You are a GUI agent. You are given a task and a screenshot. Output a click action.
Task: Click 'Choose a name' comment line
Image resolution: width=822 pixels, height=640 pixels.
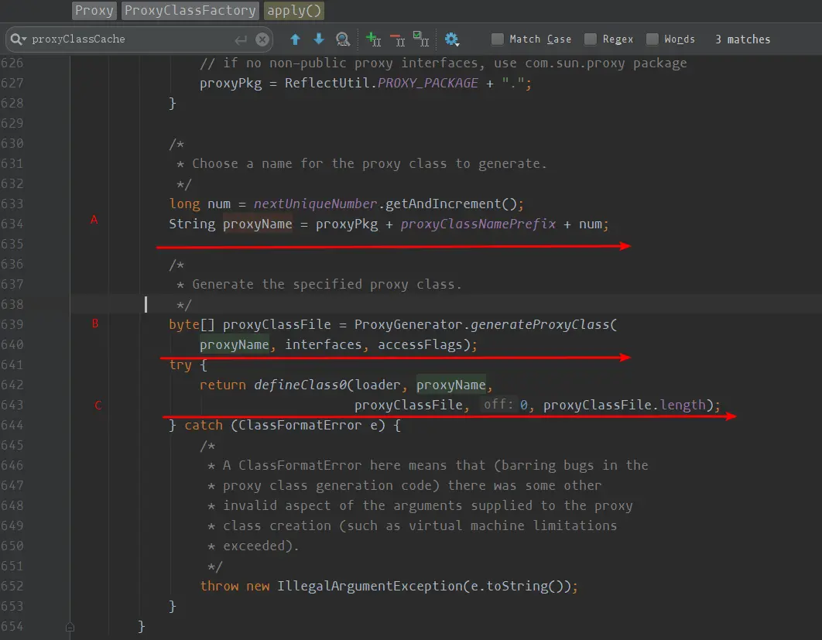coord(361,164)
